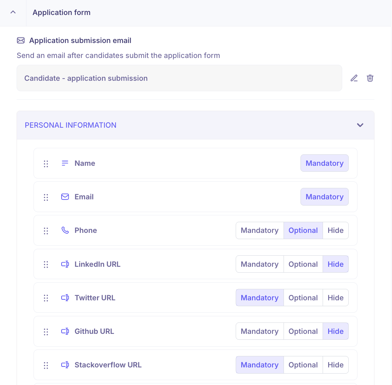Click the text lines icon beside Name
This screenshot has width=392, height=385.
click(65, 163)
